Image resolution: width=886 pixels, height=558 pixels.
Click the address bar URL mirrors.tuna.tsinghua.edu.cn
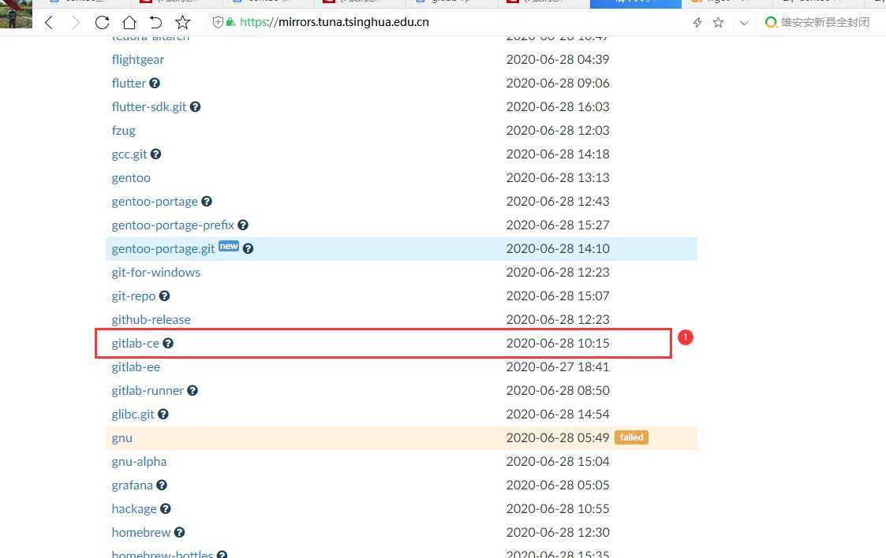pyautogui.click(x=335, y=23)
